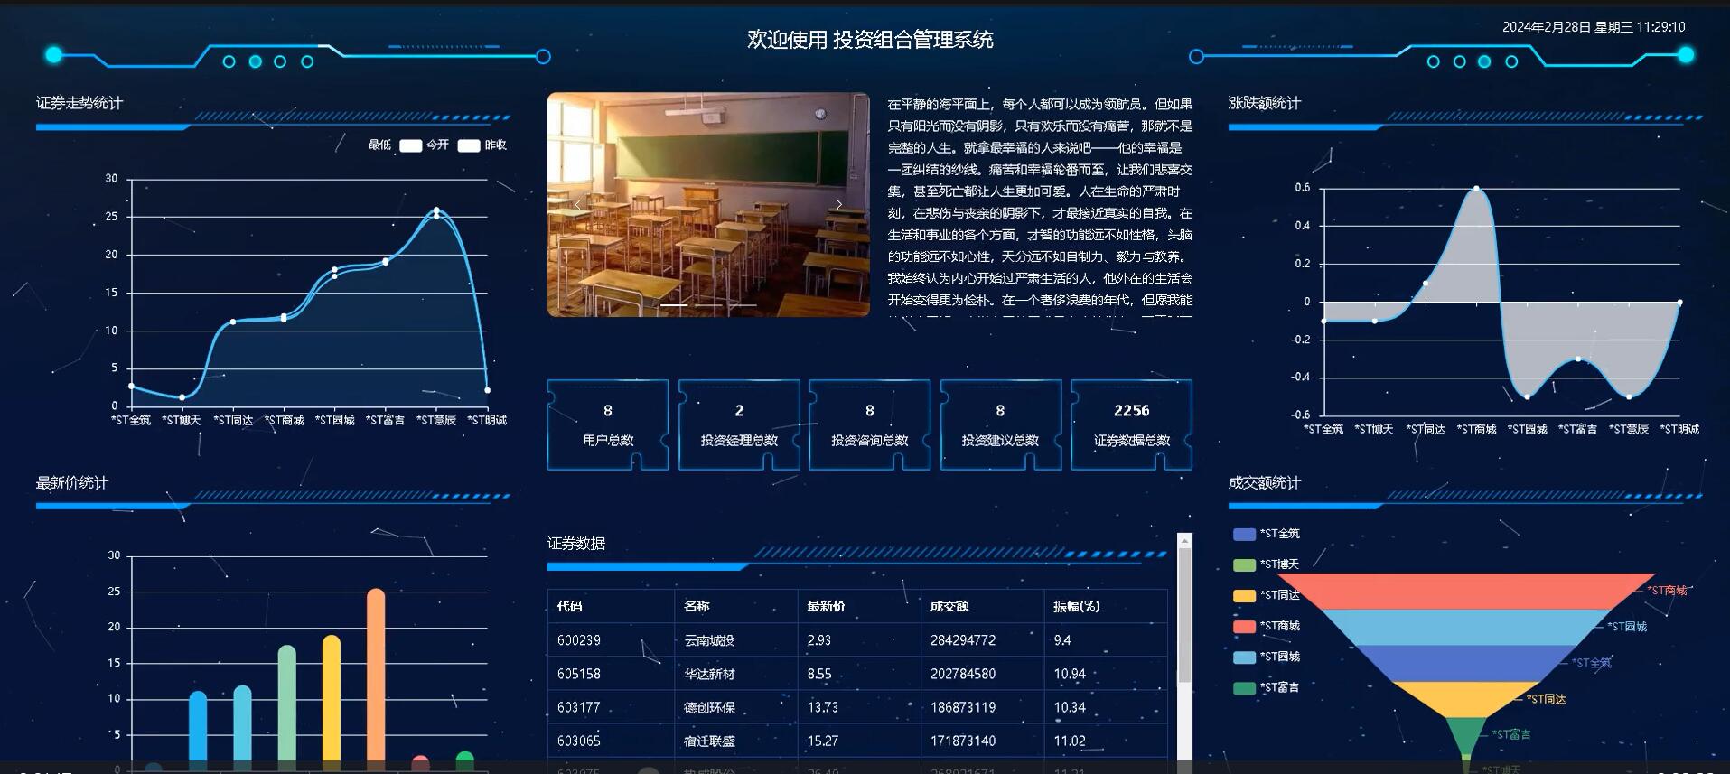
Task: Click the 涨跌额统计 panel title
Action: click(1265, 103)
